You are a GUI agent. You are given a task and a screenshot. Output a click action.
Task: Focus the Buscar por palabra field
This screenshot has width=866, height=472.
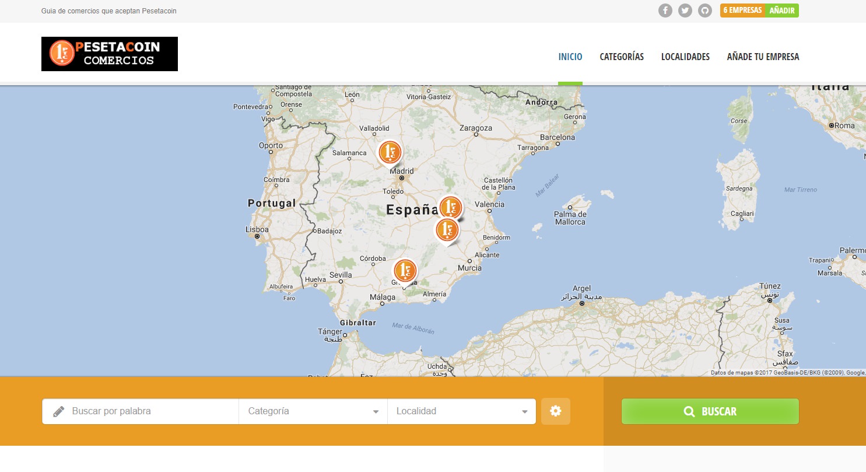coord(141,411)
